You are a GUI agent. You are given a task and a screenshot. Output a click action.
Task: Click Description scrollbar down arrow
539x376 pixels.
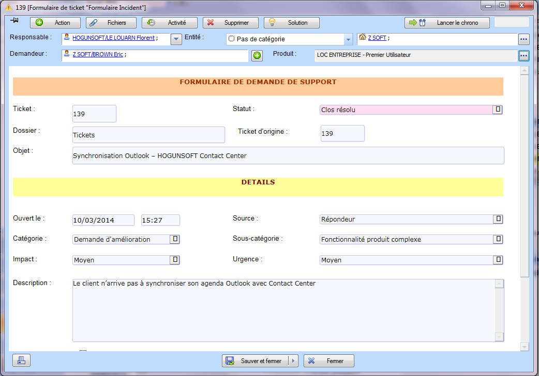pos(500,337)
